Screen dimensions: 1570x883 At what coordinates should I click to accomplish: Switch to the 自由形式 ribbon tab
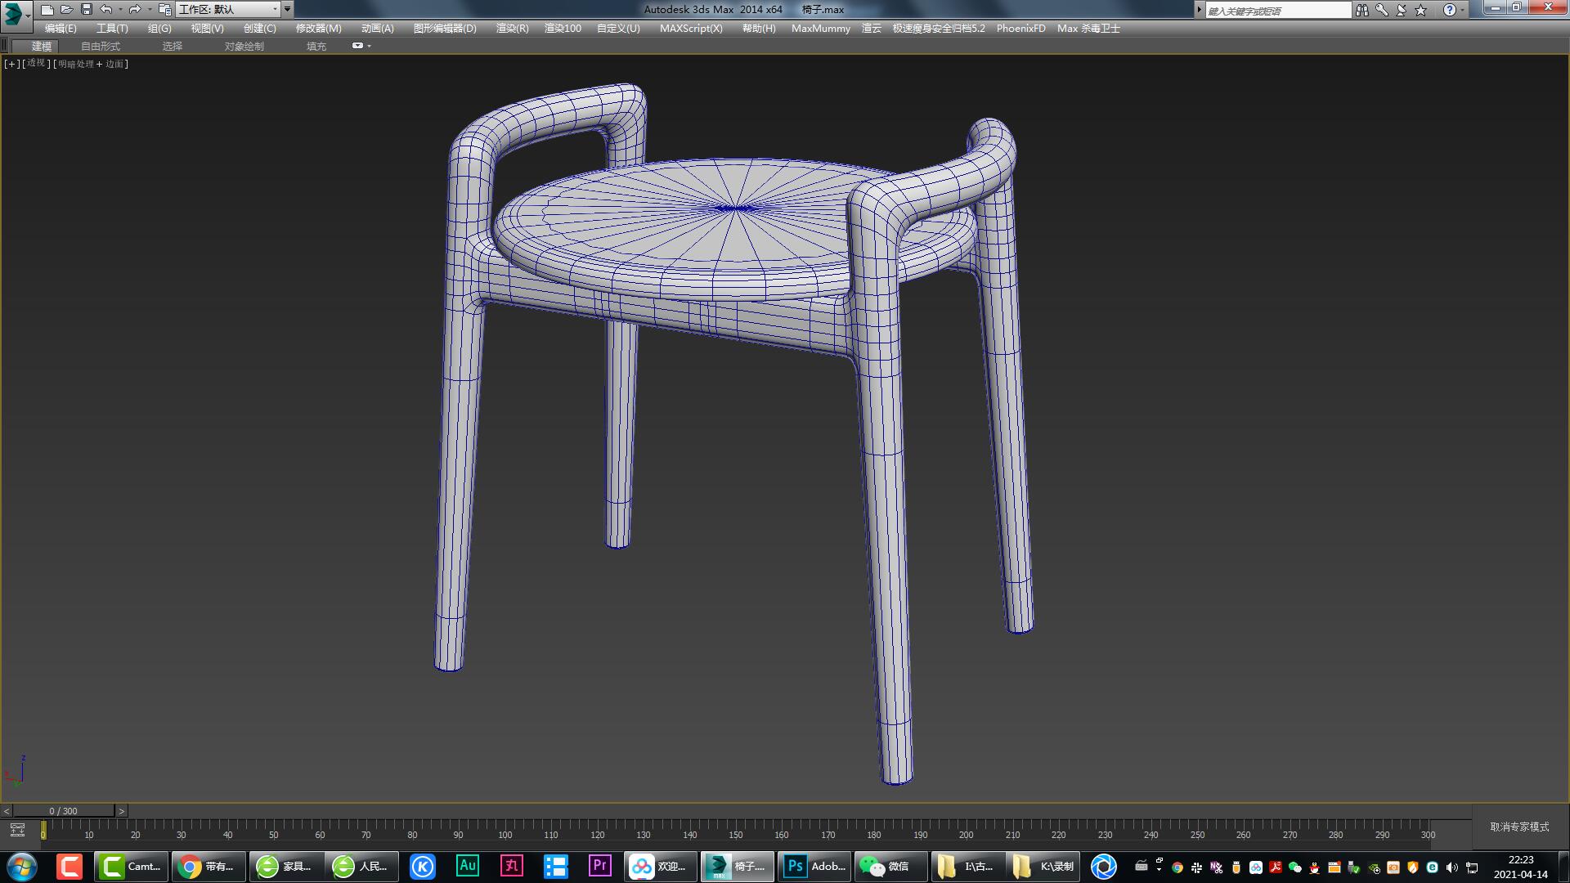pos(100,46)
